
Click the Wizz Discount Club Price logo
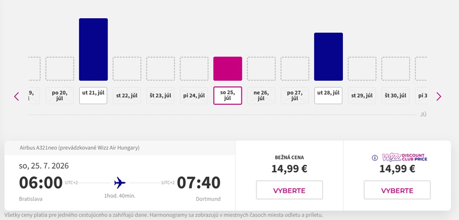click(x=405, y=158)
